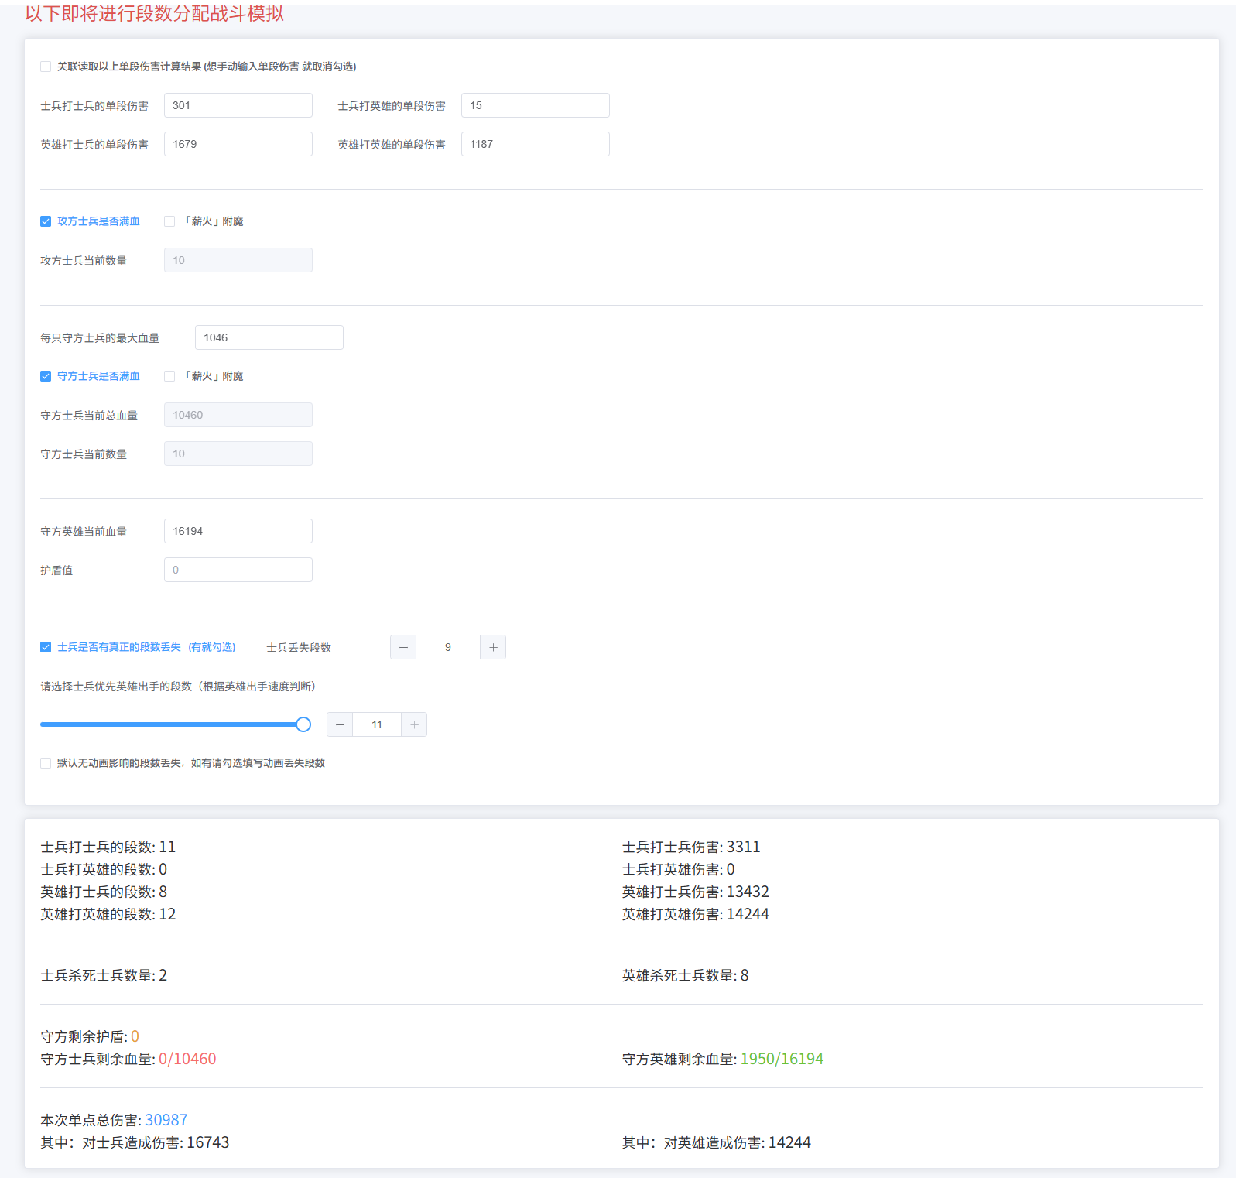Click 士兵丢失段数 number field showing 9
Image resolution: width=1236 pixels, height=1178 pixels.
[x=448, y=647]
